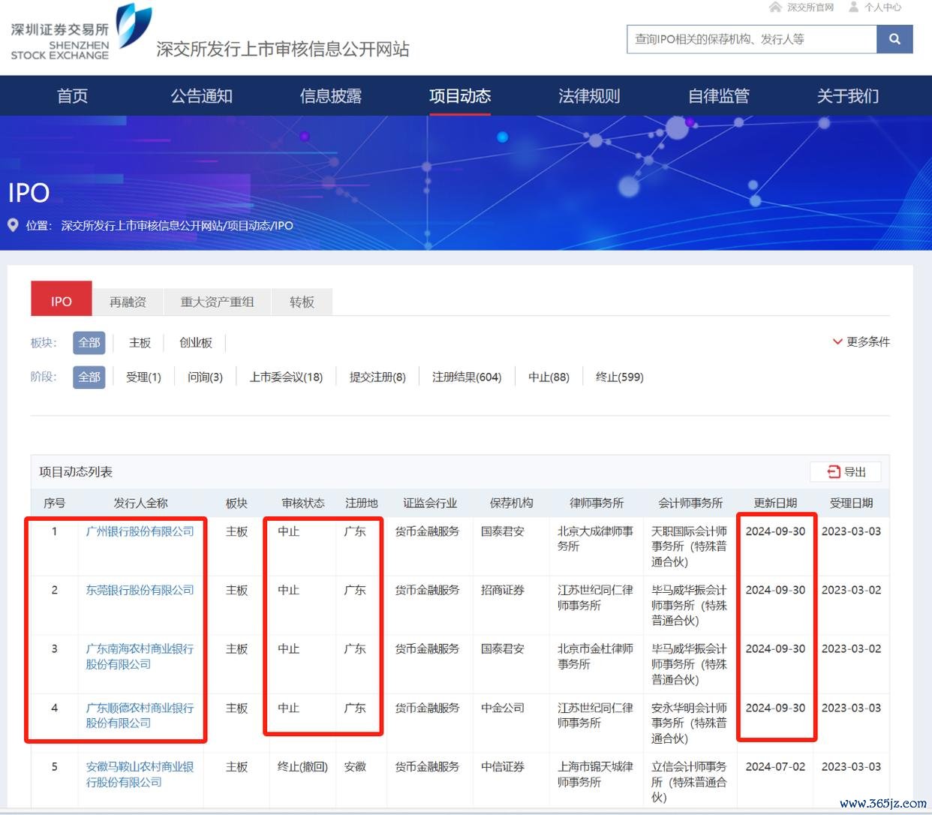
Task: Filter 板块 by 主板
Action: coord(140,342)
